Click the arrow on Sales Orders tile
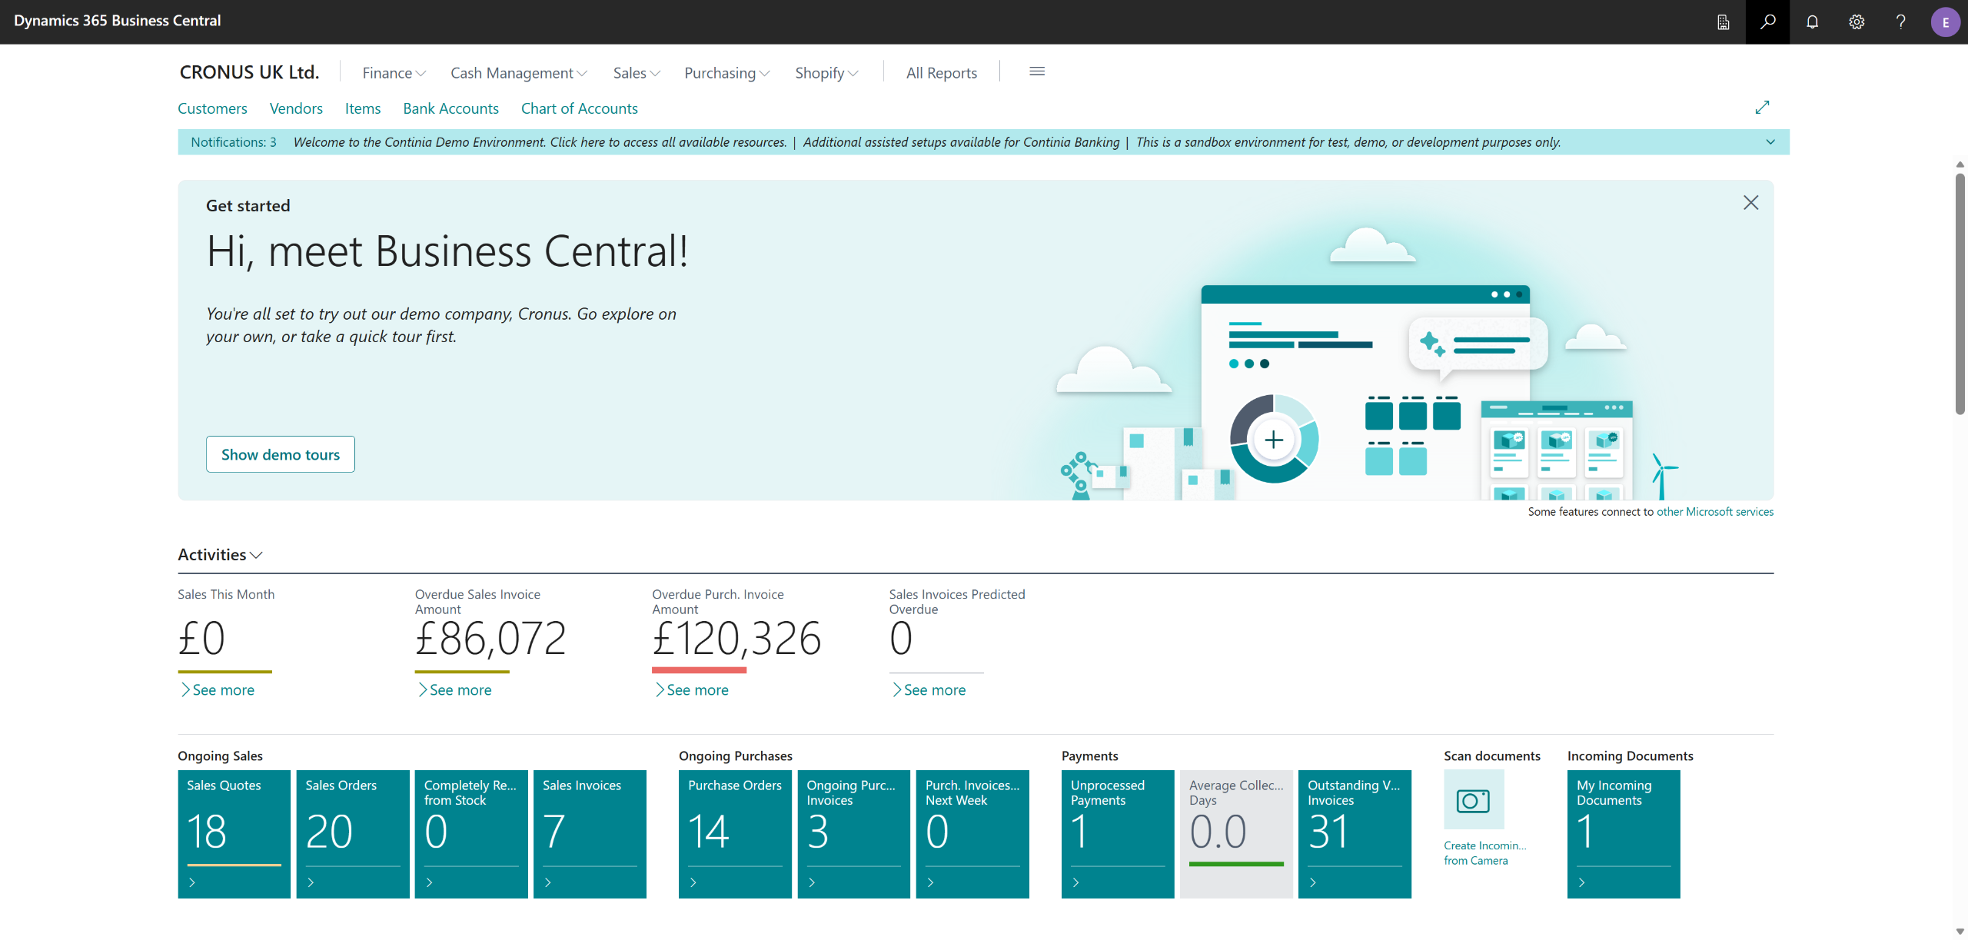Viewport: 1968px width, 940px height. pos(311,882)
